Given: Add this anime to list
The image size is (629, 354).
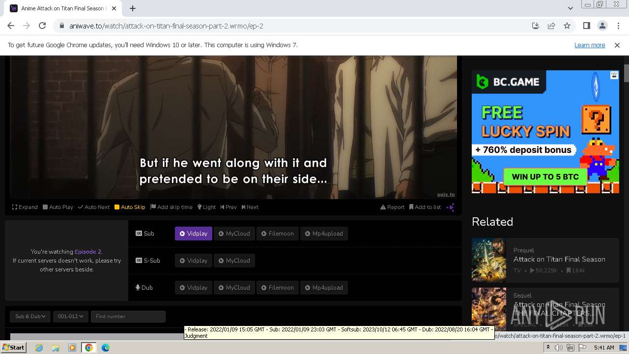Looking at the screenshot, I should point(425,207).
